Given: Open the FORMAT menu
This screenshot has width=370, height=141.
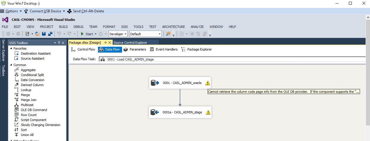Looking at the screenshot, I should tap(109, 27).
